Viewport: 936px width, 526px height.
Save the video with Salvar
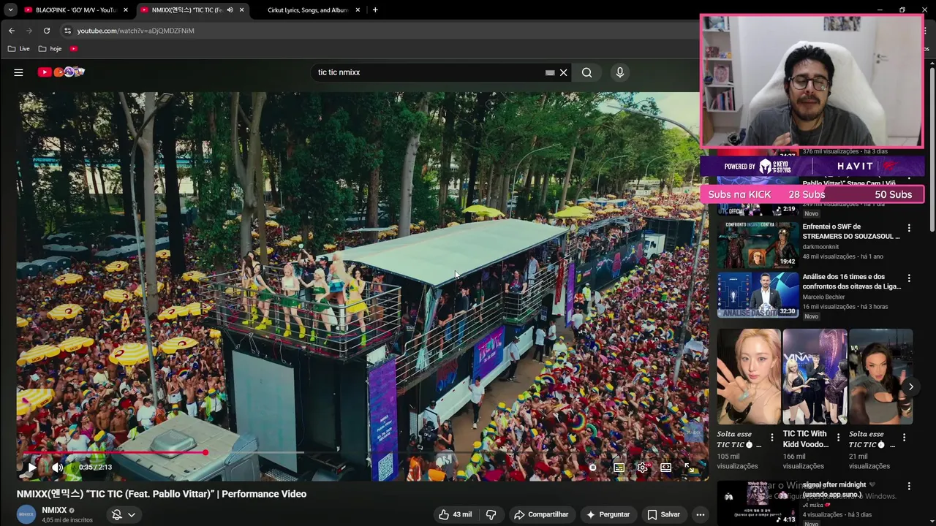click(x=663, y=514)
